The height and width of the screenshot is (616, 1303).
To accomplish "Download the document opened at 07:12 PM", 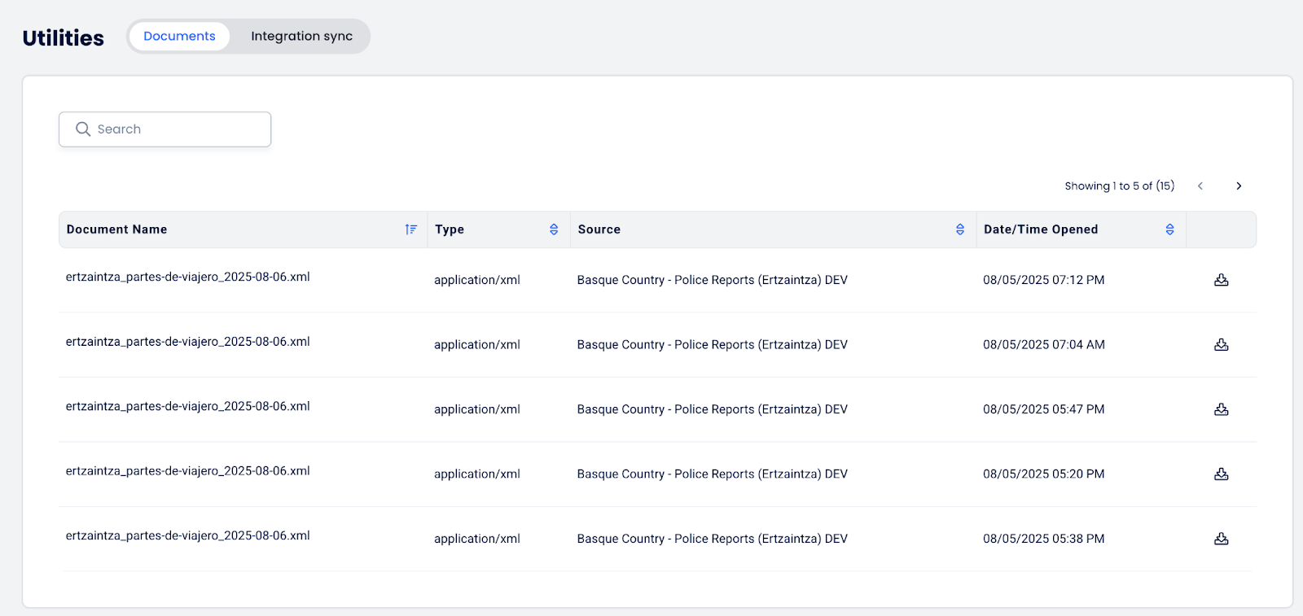I will (x=1221, y=280).
